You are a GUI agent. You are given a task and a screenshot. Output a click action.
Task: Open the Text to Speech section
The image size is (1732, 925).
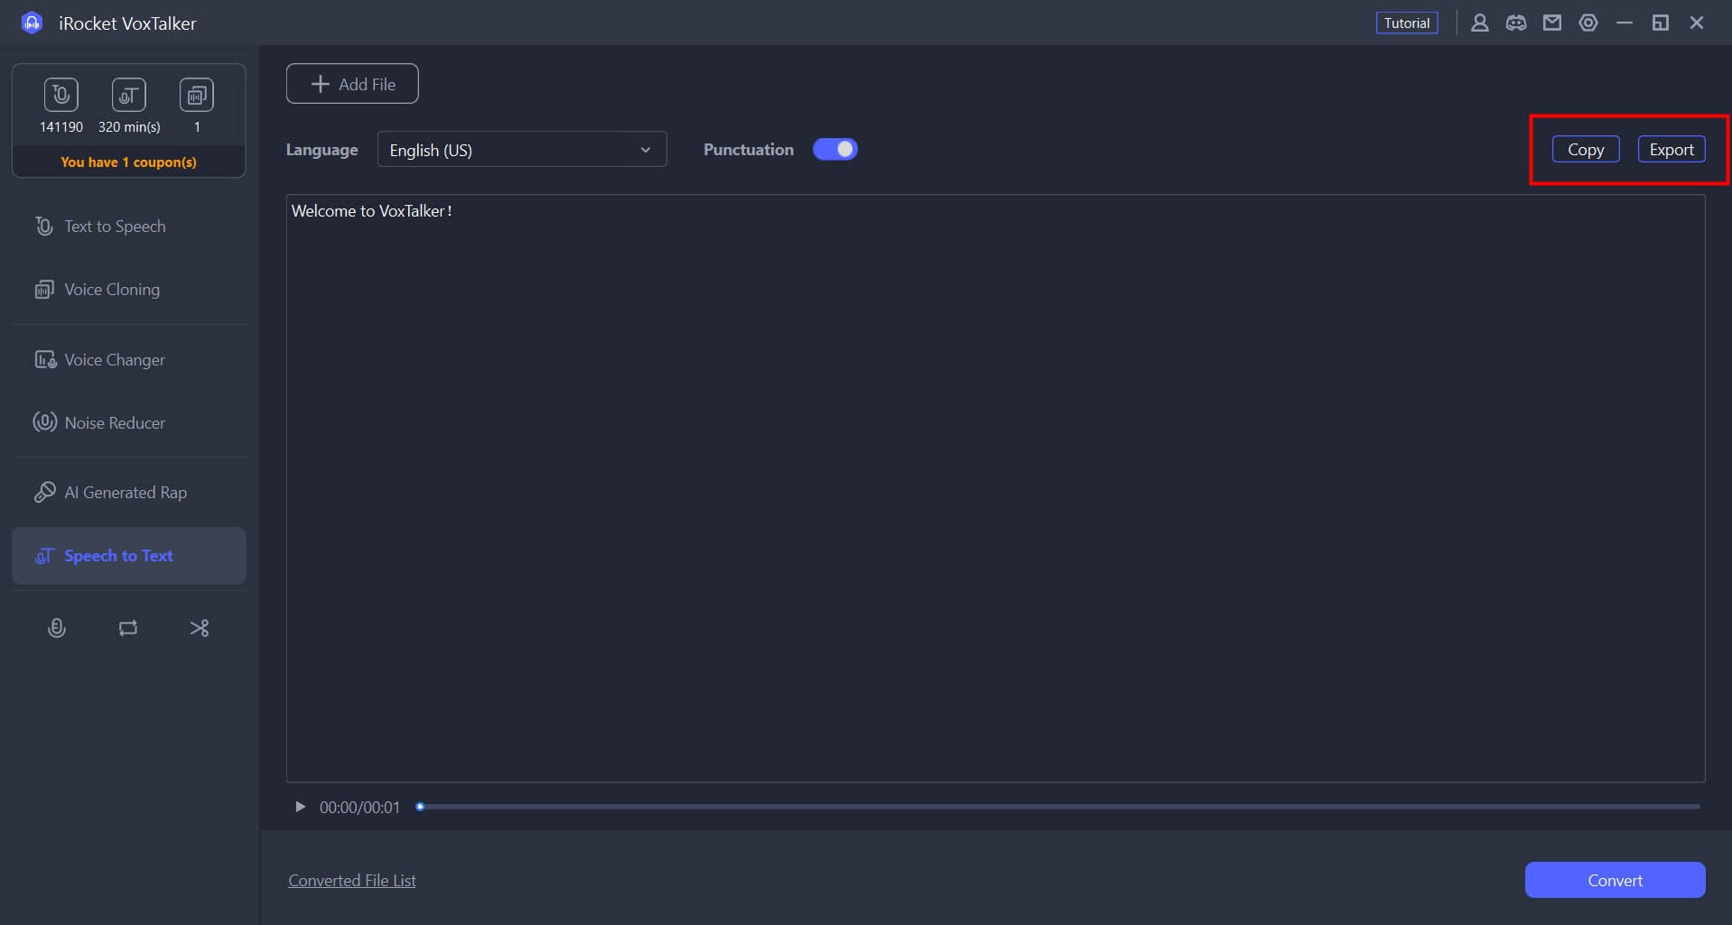point(128,227)
